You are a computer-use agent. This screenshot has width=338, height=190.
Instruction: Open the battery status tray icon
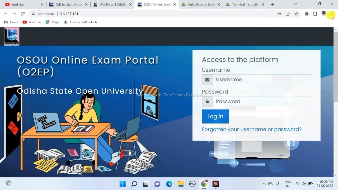(311, 184)
